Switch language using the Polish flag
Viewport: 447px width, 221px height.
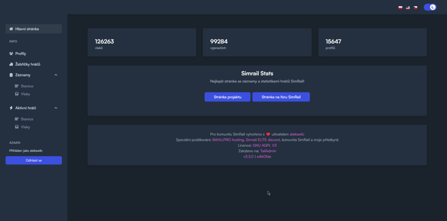pyautogui.click(x=401, y=8)
